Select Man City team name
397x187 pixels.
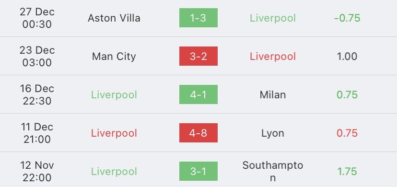click(114, 56)
